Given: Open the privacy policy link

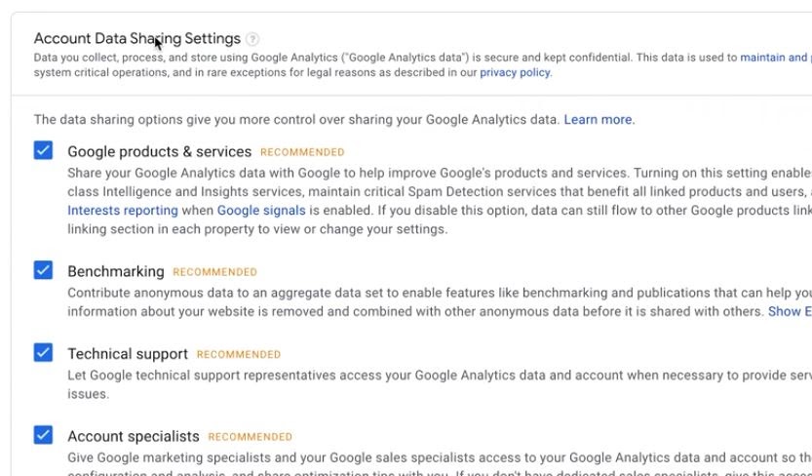Looking at the screenshot, I should coord(515,72).
